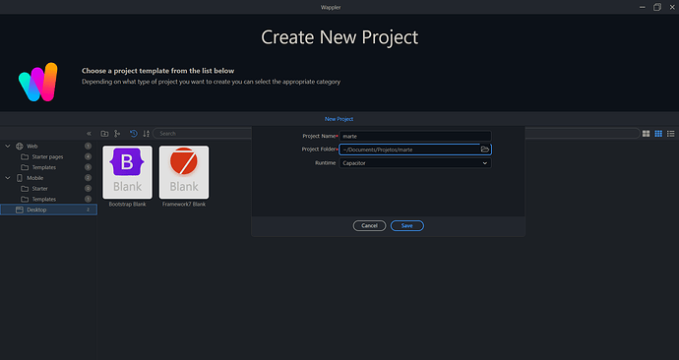The height and width of the screenshot is (360, 679).
Task: Select Templates under Mobile
Action: point(48,199)
